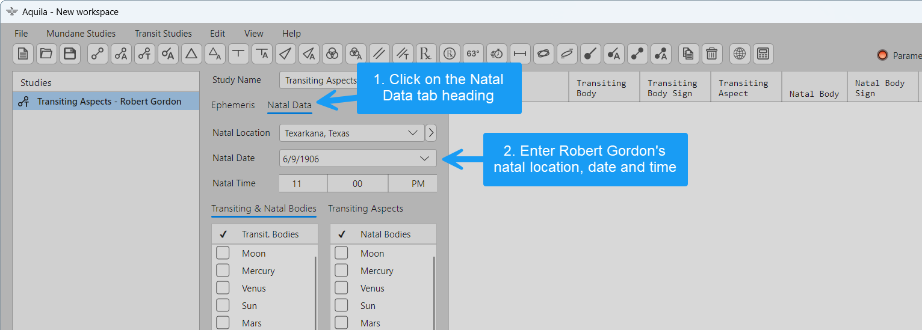Click the horizontal measurement bar icon
This screenshot has width=922, height=330.
click(x=520, y=53)
